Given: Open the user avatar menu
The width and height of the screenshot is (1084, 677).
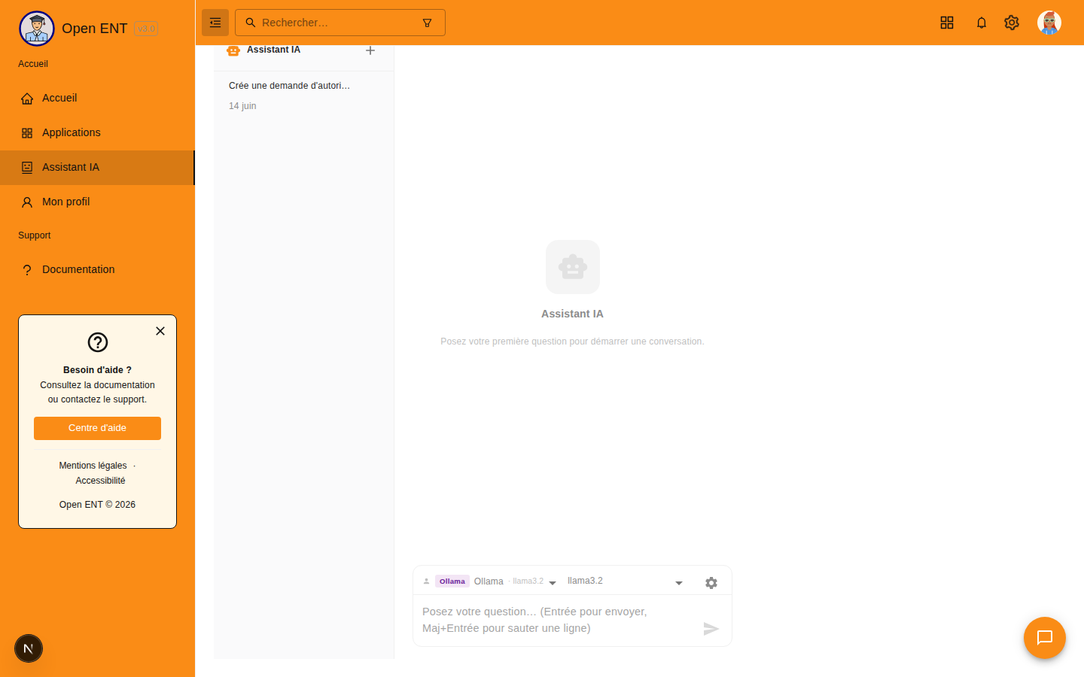Looking at the screenshot, I should [x=1049, y=23].
